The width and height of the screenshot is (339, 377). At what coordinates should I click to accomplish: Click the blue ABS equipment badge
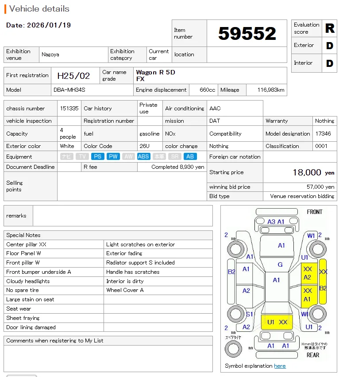click(x=144, y=156)
